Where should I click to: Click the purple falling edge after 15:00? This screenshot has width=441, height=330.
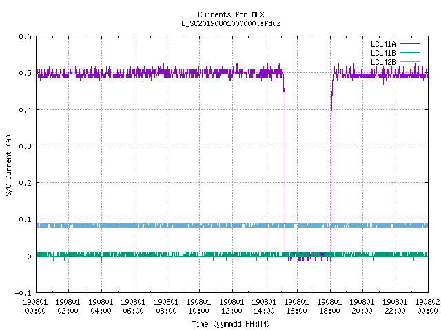285,168
